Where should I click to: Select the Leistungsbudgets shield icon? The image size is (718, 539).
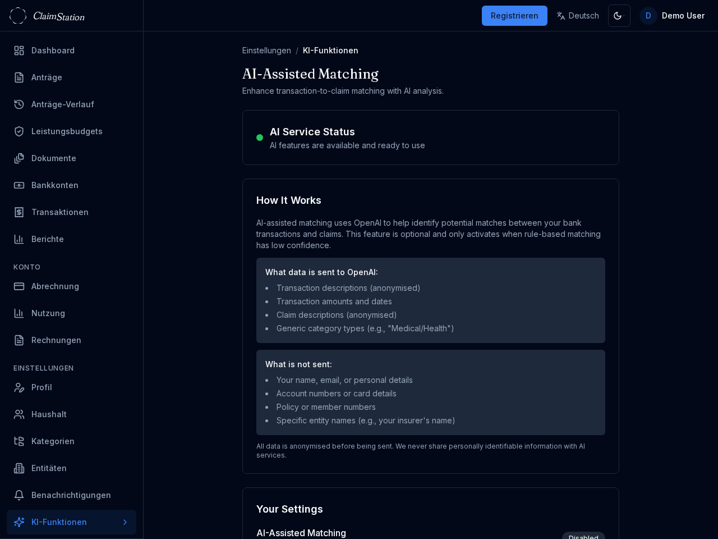(19, 131)
